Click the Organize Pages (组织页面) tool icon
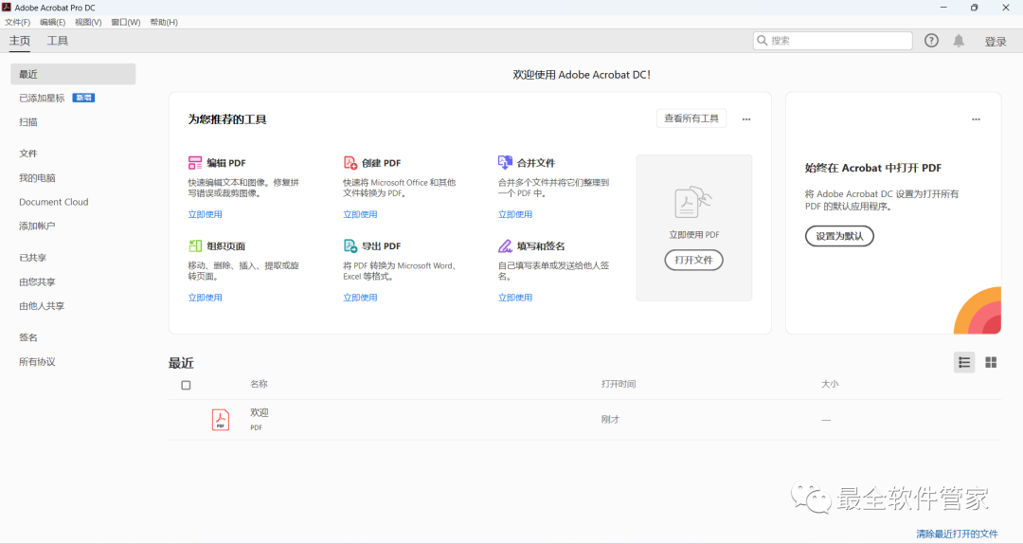1023x544 pixels. (x=195, y=245)
